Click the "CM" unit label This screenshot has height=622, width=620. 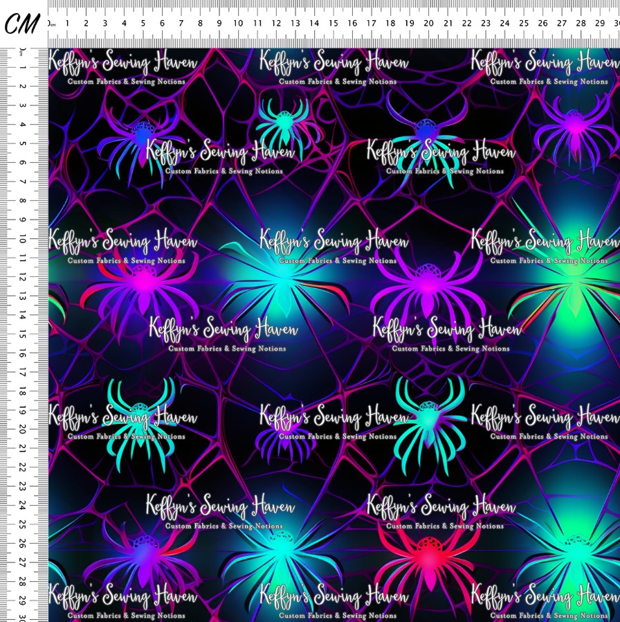[x=23, y=24]
